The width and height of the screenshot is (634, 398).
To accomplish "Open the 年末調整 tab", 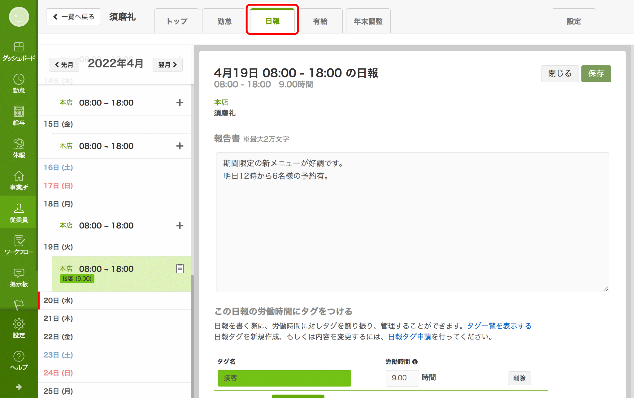I will [x=368, y=21].
